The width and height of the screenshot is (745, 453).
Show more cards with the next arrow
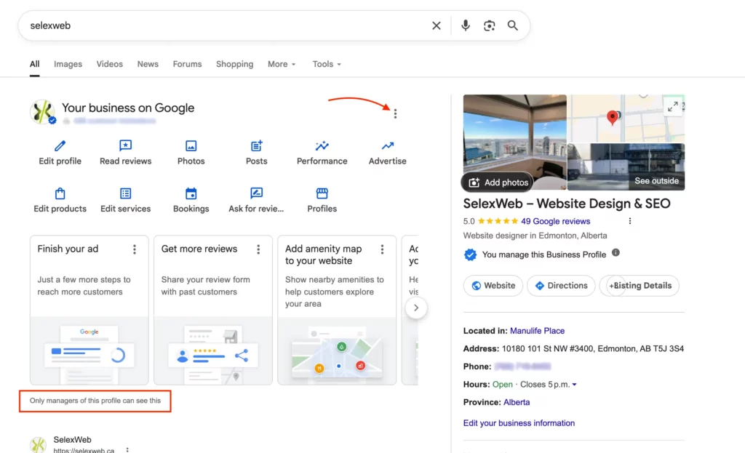(415, 308)
